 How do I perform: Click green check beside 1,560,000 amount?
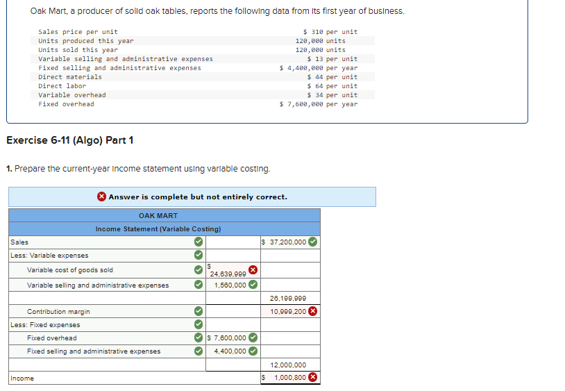253,285
